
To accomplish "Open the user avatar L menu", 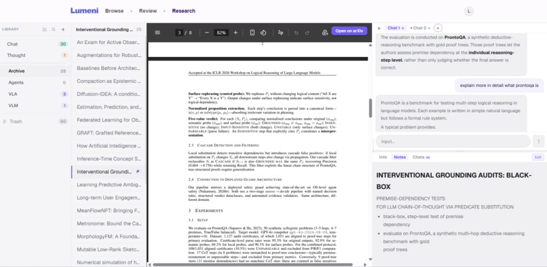I will click(469, 11).
